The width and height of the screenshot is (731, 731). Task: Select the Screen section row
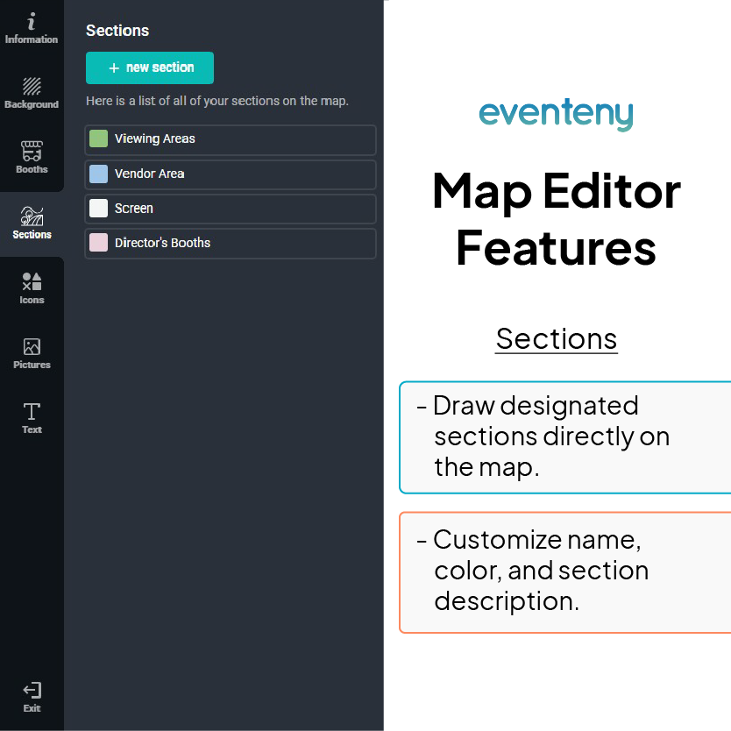(x=231, y=209)
